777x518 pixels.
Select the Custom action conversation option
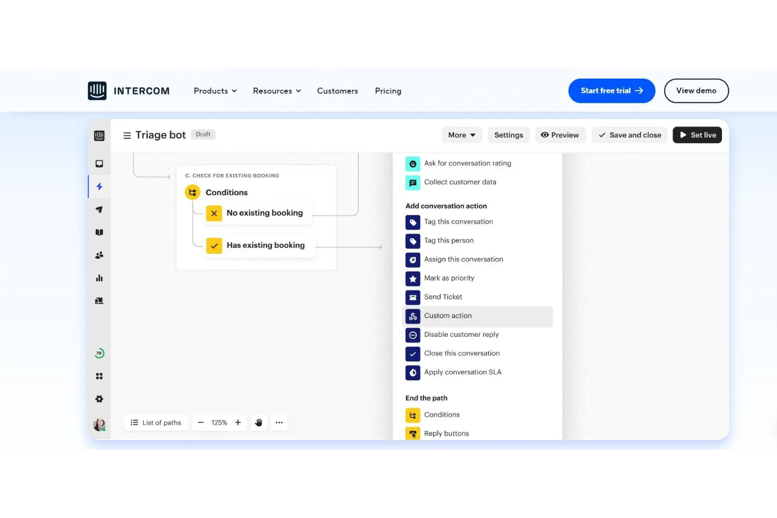click(448, 315)
